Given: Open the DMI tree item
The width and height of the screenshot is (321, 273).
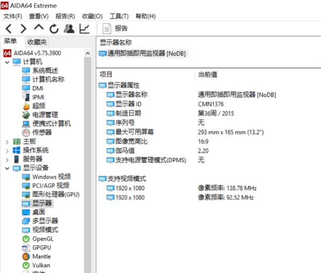Looking at the screenshot, I should (33, 88).
